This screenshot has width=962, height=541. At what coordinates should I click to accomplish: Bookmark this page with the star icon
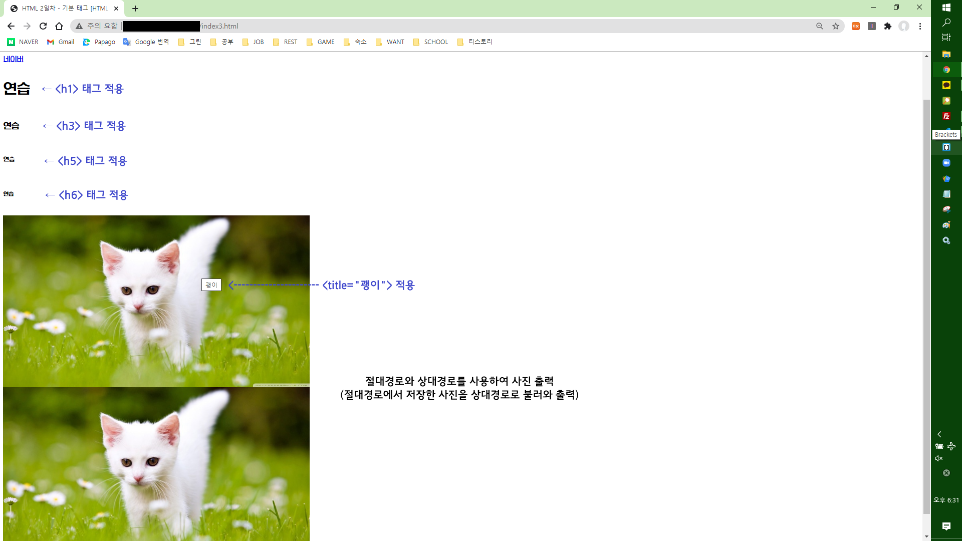[x=836, y=26]
